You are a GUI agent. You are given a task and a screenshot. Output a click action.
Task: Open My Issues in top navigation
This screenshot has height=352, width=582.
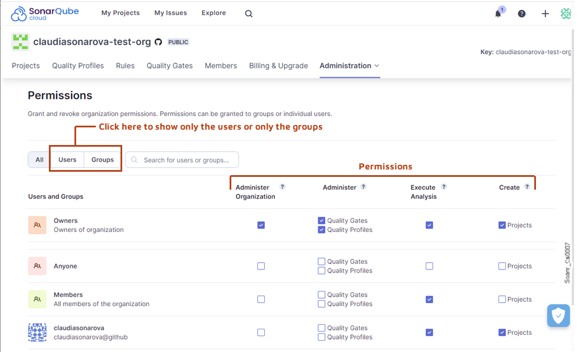coord(171,13)
